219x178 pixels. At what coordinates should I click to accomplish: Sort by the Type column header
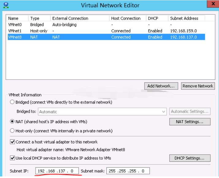pos(39,18)
